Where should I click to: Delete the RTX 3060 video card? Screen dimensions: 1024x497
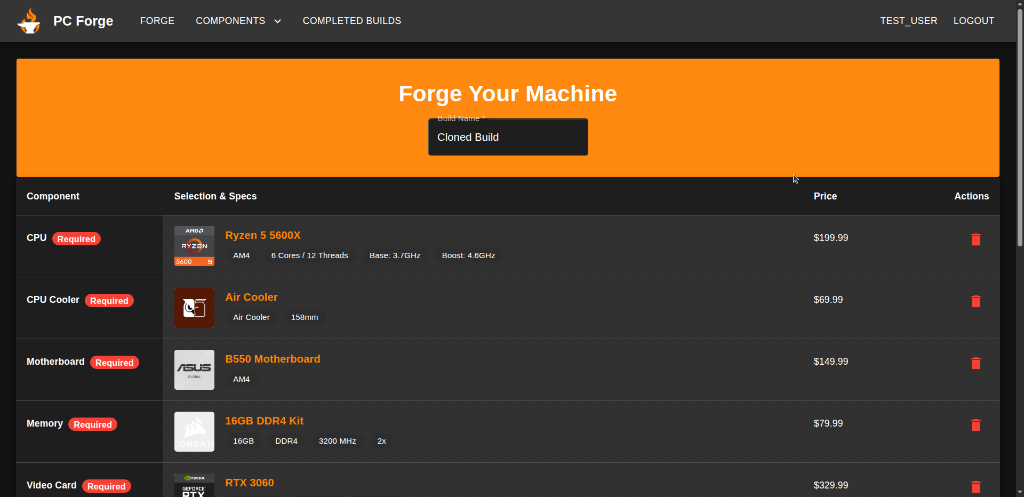[x=975, y=486]
